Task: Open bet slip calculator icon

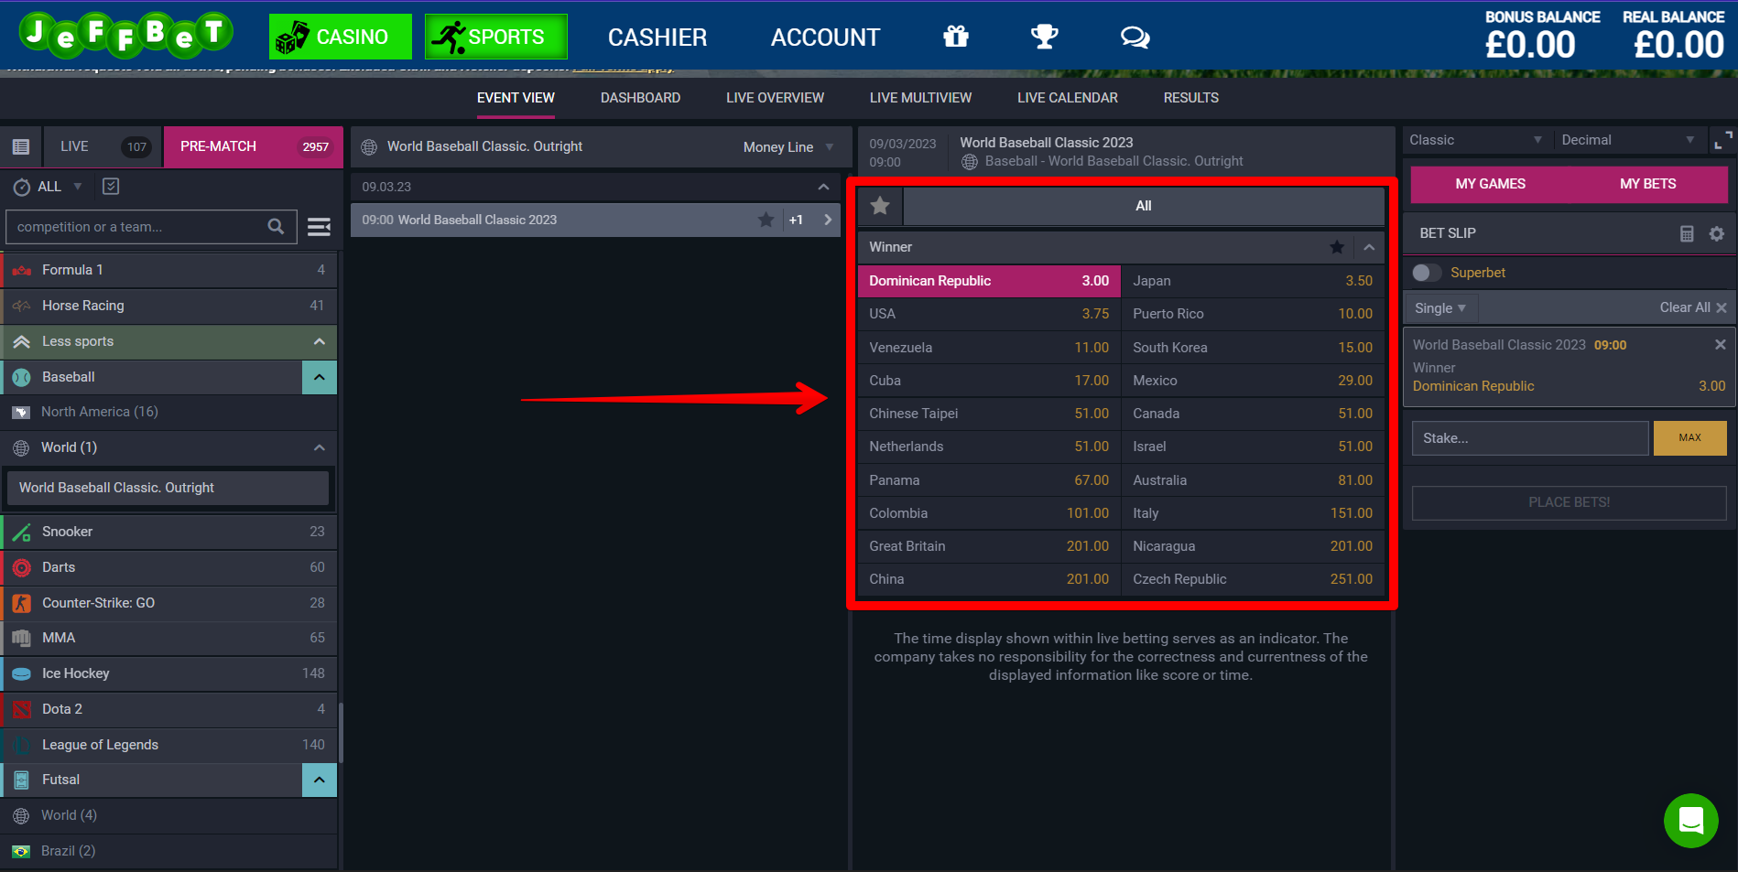Action: (1687, 233)
